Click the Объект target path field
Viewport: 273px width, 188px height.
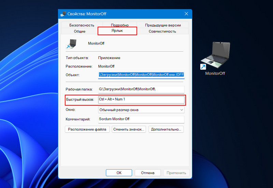pyautogui.click(x=141, y=75)
